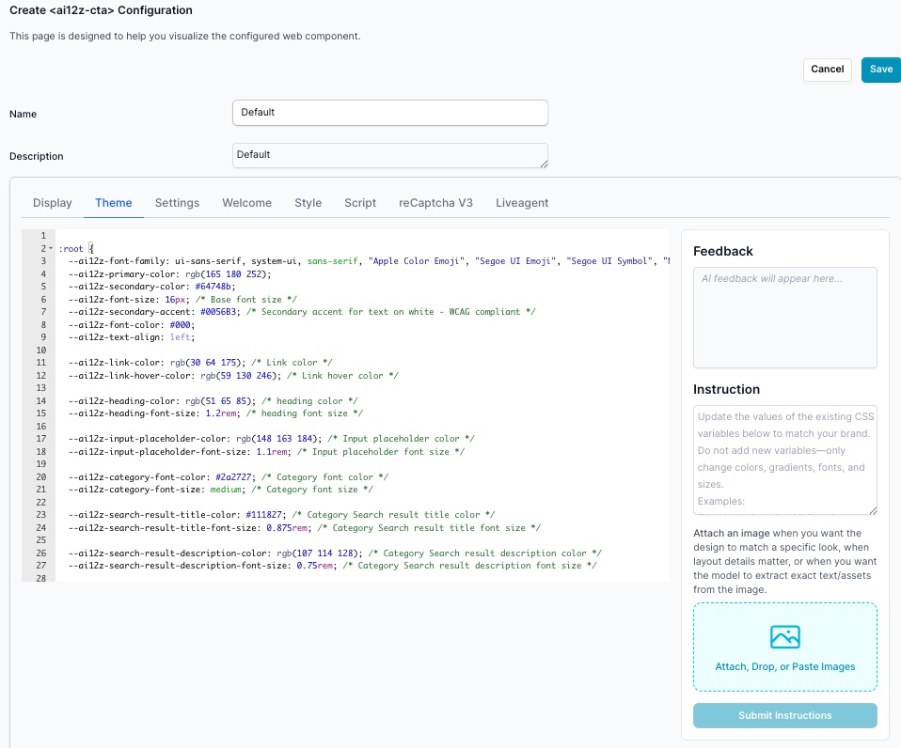
Task: Open the Style tab
Action: point(307,202)
